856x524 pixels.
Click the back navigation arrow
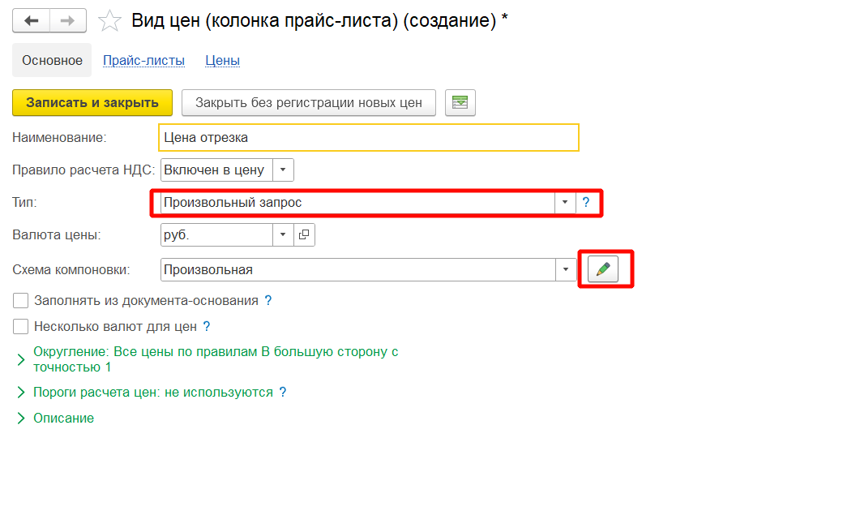[32, 21]
